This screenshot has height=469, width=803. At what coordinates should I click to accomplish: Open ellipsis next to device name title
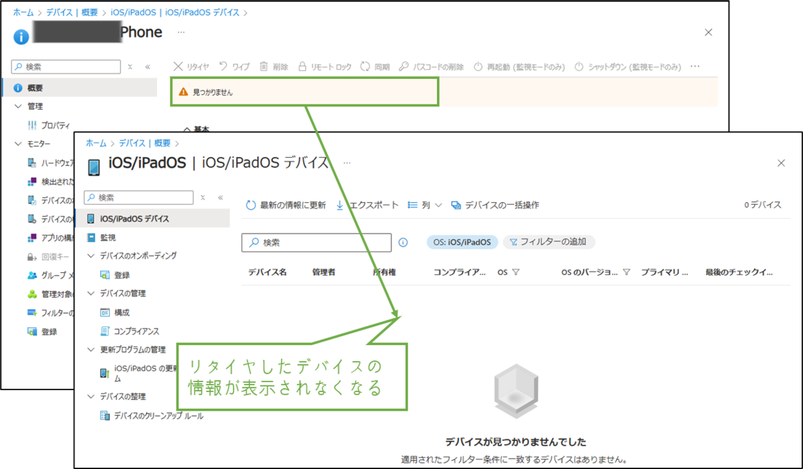click(181, 33)
